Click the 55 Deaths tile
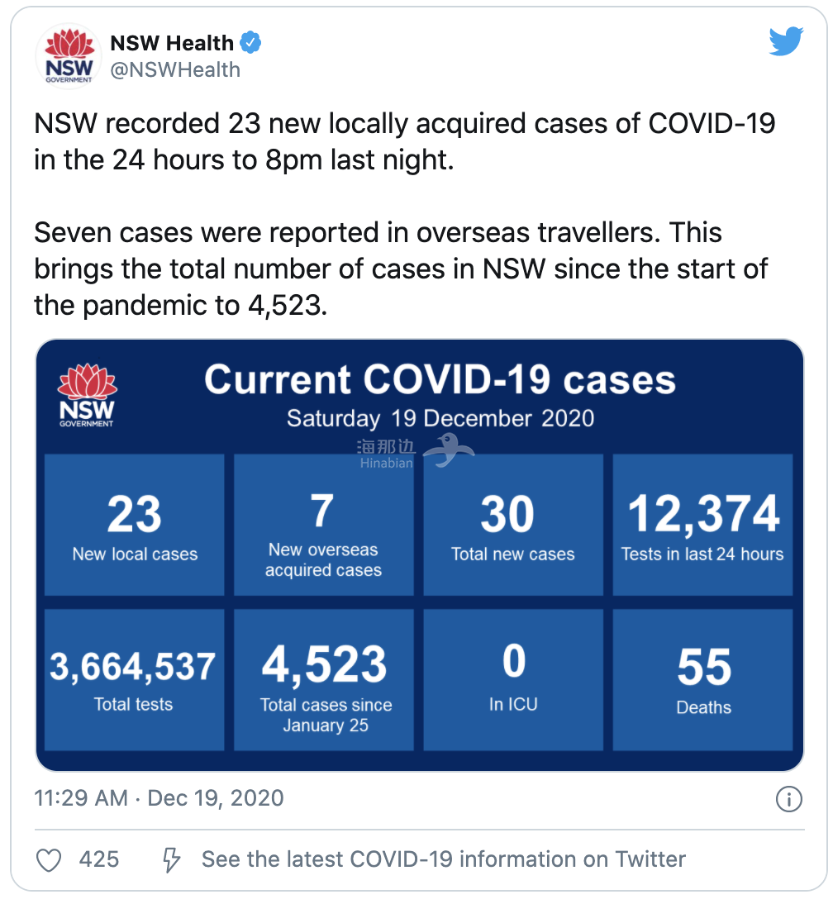 (702, 679)
